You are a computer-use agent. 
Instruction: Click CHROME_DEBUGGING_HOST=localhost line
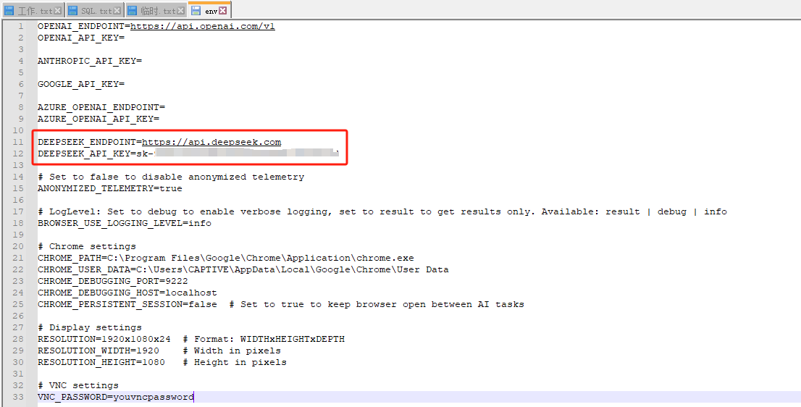click(x=127, y=293)
